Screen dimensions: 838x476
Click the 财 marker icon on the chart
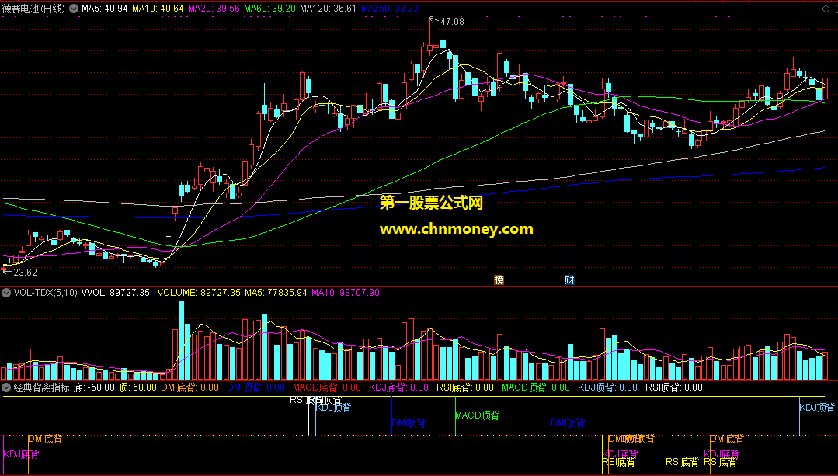point(570,280)
